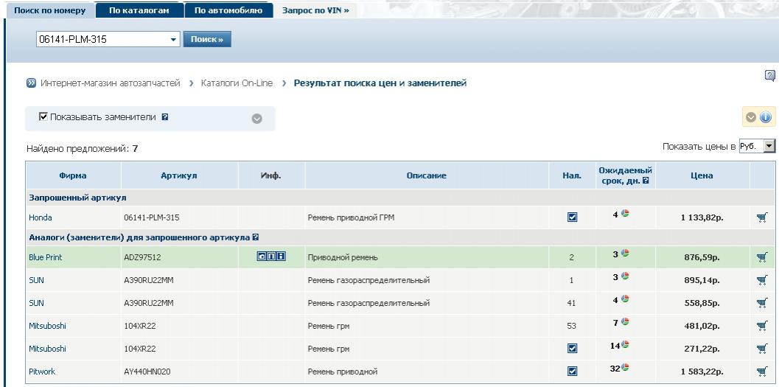Add Blue Print ADZ97512 to cart

pos(761,257)
